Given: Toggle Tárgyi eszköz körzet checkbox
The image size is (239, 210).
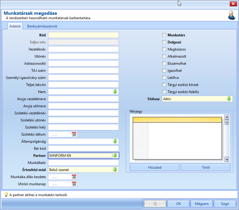Looking at the screenshot, I should point(164,85).
